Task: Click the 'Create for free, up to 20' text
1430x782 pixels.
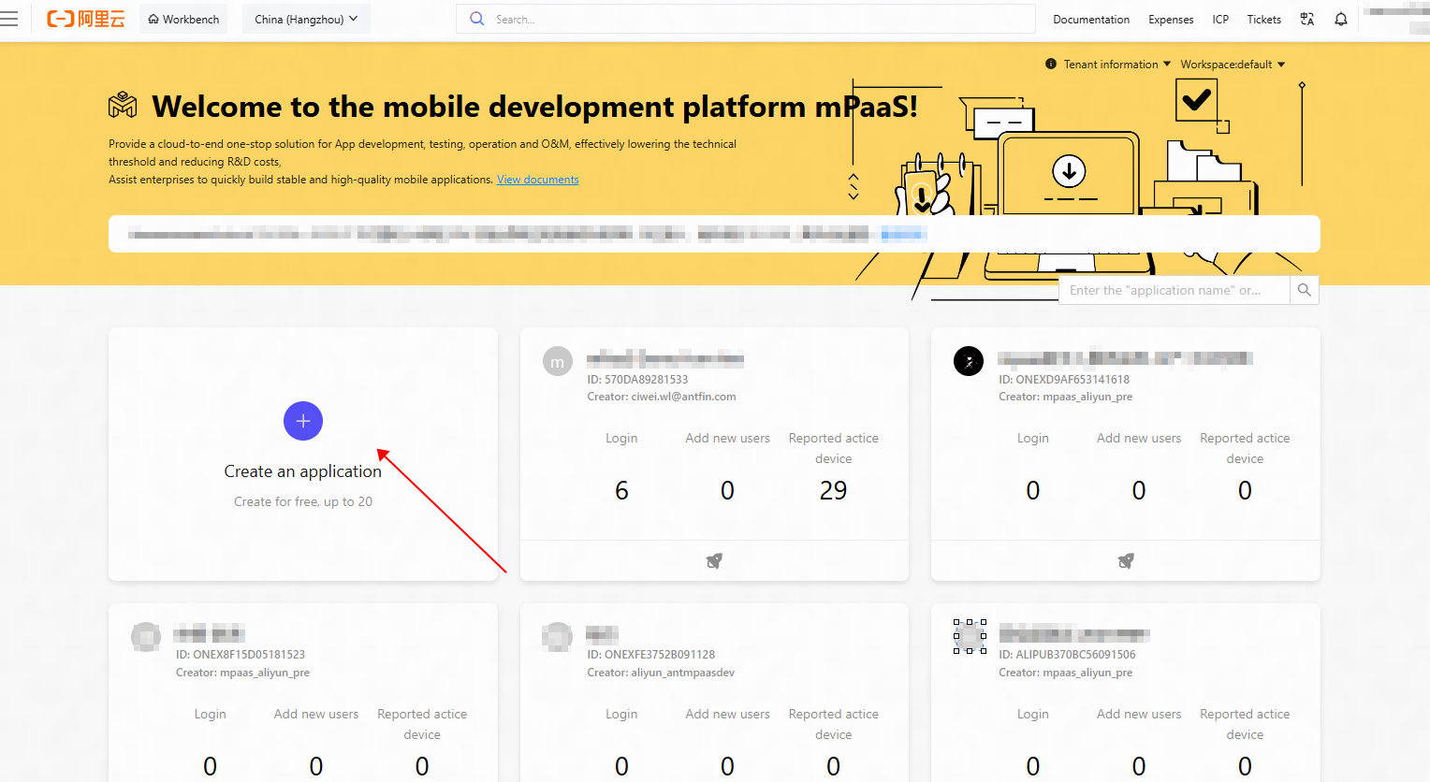Action: coord(303,501)
